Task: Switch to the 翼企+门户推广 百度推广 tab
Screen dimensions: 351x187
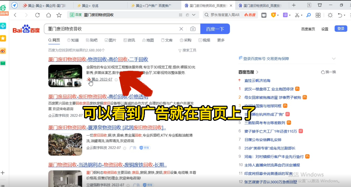Action: coord(154,6)
